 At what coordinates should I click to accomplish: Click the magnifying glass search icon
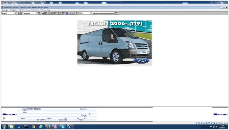(49, 13)
